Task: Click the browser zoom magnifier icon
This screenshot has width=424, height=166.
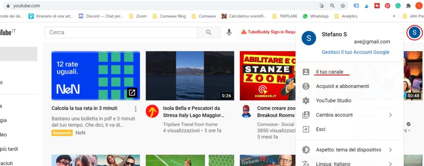Action: coord(332,6)
